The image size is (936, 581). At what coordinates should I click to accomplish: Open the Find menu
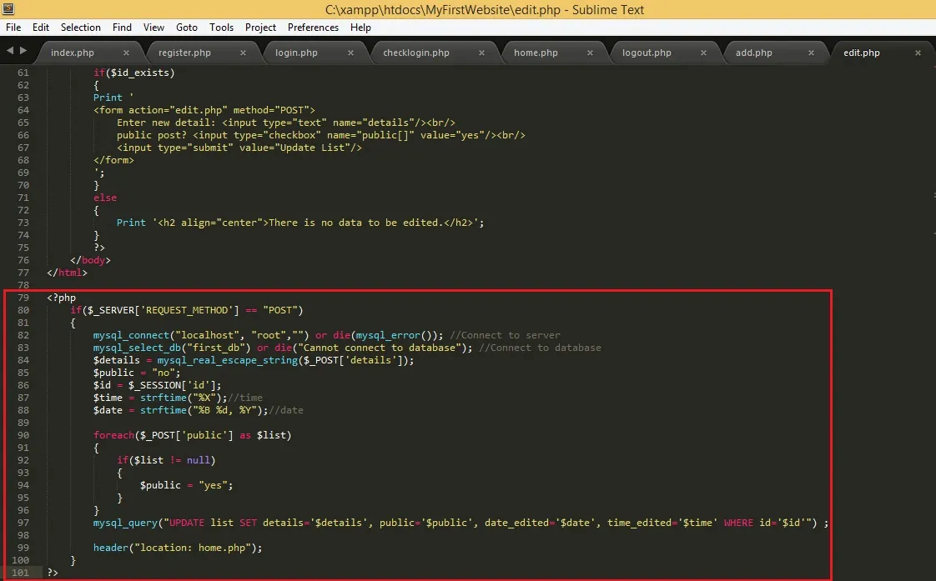point(122,28)
